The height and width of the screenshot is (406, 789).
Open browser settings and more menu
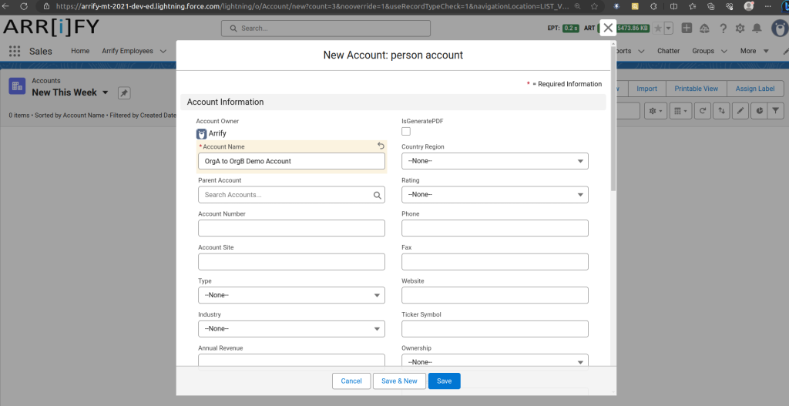pos(767,6)
